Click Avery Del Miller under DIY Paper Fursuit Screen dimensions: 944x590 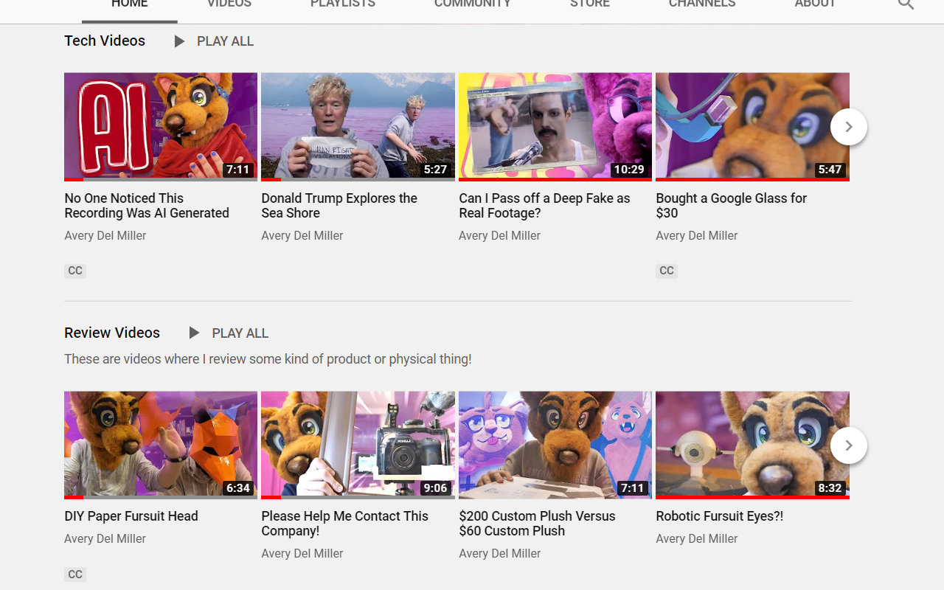click(105, 539)
